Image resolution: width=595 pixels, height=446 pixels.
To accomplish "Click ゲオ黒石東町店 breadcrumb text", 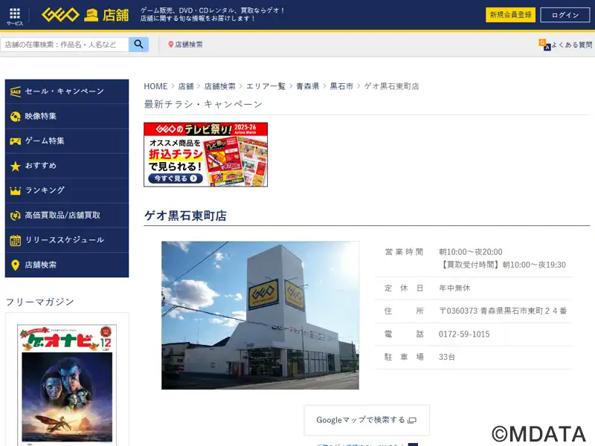I will click(391, 86).
